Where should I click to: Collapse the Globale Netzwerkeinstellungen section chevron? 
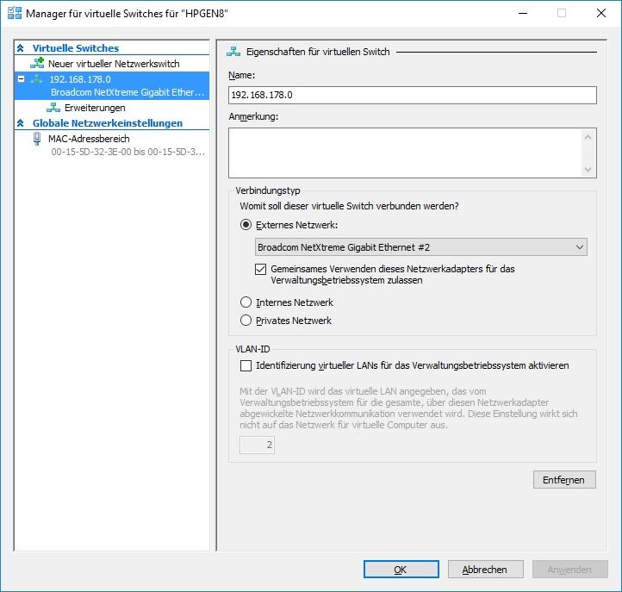click(20, 123)
